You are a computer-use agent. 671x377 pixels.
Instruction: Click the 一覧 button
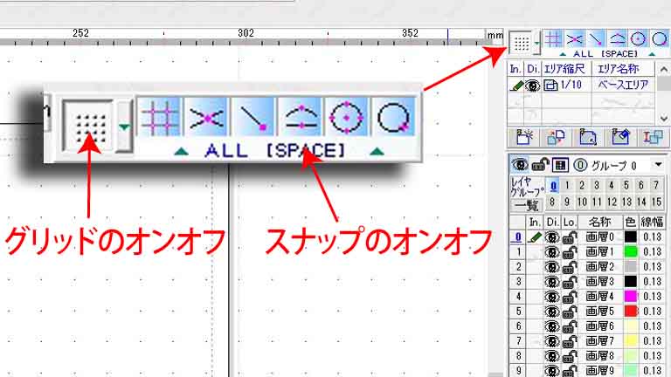tap(526, 206)
